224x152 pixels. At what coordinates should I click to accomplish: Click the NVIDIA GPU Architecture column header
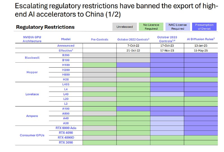(32, 39)
